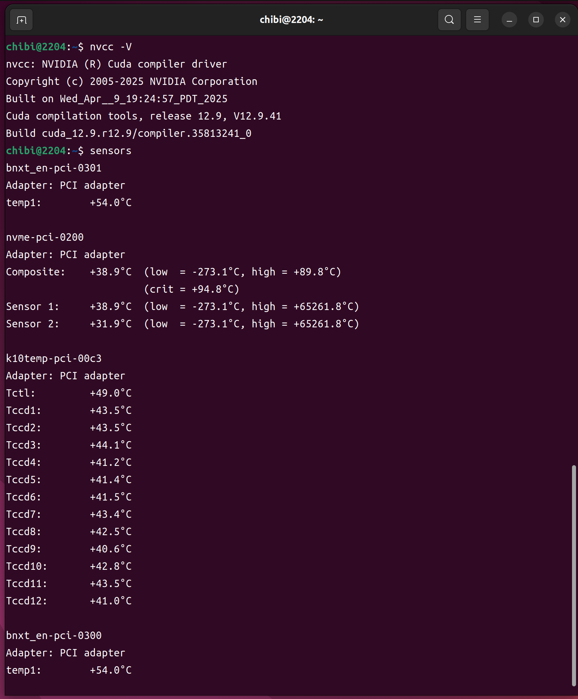Minimize the terminal window
This screenshot has height=699, width=578.
[x=509, y=20]
